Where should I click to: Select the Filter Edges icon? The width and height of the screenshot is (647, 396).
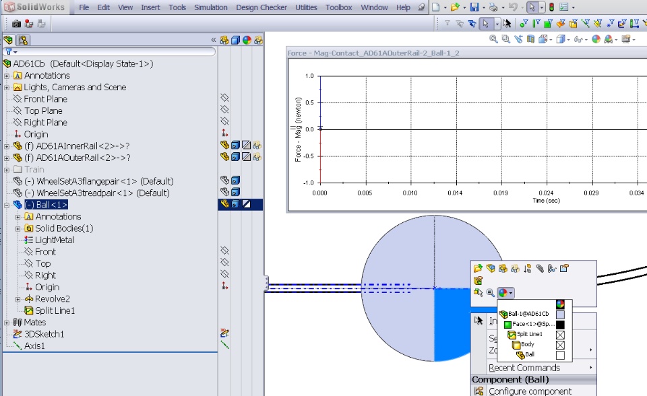click(x=536, y=24)
